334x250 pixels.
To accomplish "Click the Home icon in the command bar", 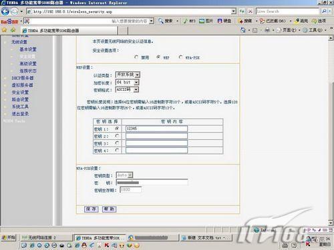I will [x=243, y=30].
